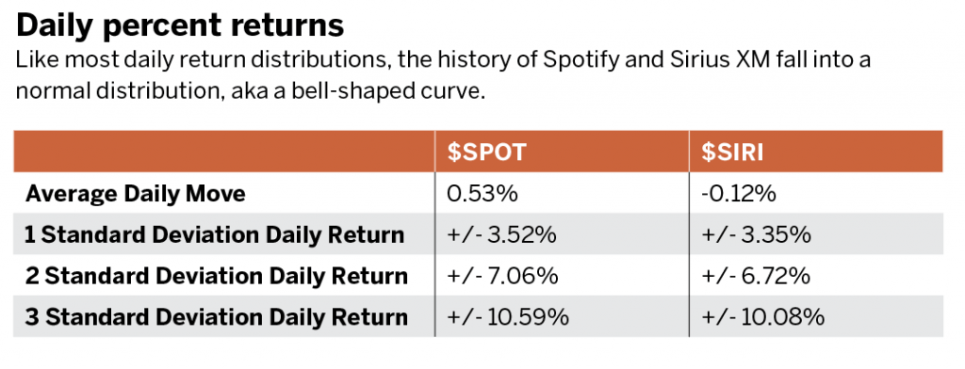Click the Average Daily Move row label
Screen dimensions: 965x369
coord(136,194)
